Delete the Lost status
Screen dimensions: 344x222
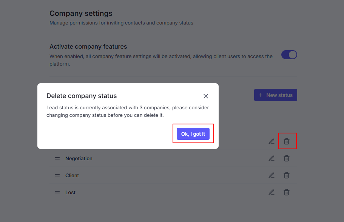coord(287,192)
